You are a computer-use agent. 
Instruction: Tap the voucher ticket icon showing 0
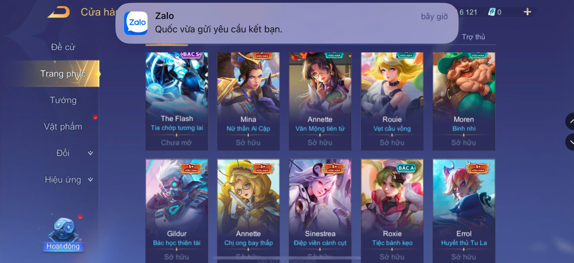point(492,12)
